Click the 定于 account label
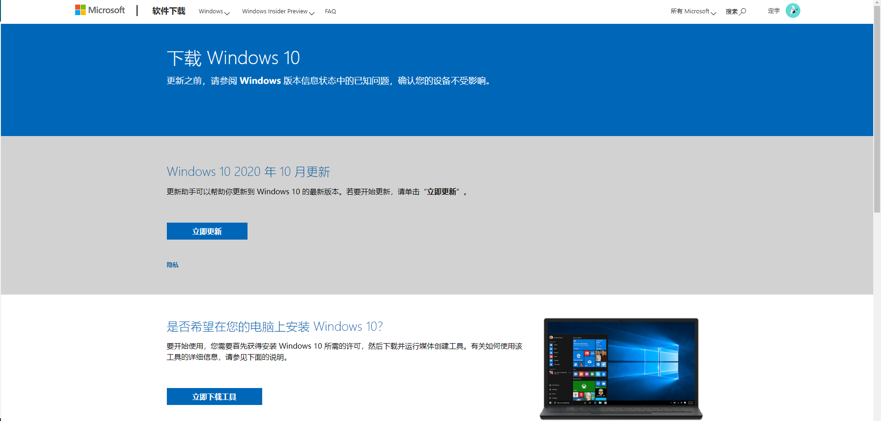The height and width of the screenshot is (421, 881). (x=773, y=11)
